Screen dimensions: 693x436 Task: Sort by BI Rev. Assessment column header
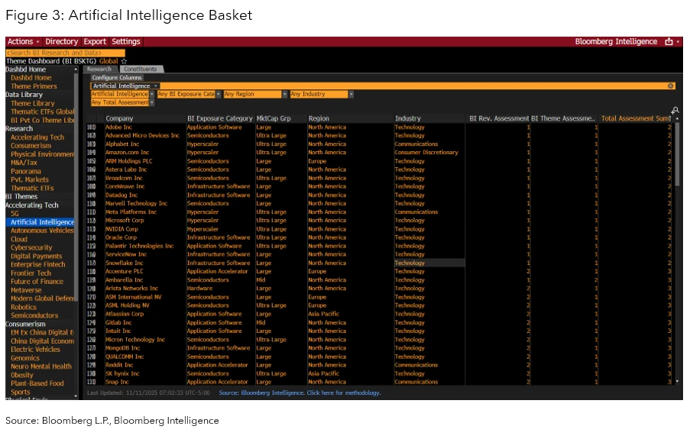point(499,118)
